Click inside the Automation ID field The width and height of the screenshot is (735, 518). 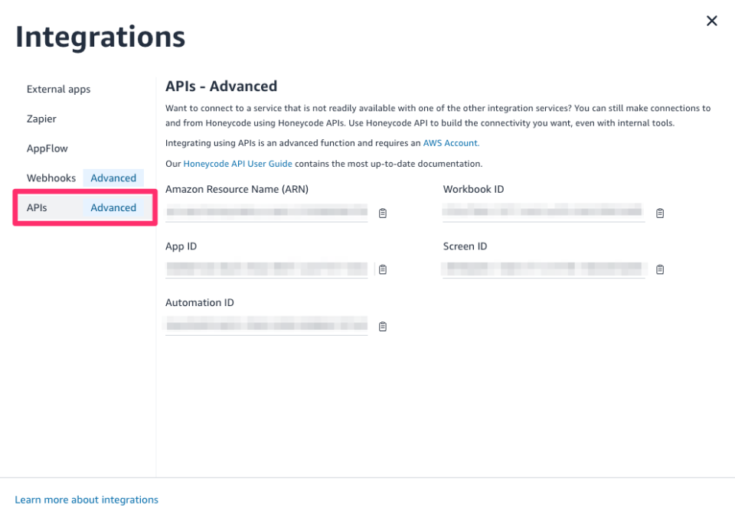[266, 324]
